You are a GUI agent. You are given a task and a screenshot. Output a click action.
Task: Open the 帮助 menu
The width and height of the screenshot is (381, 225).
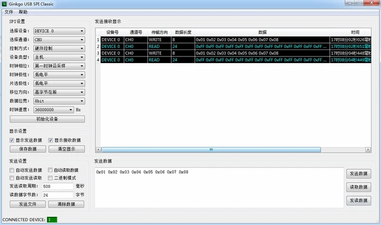coord(23,12)
